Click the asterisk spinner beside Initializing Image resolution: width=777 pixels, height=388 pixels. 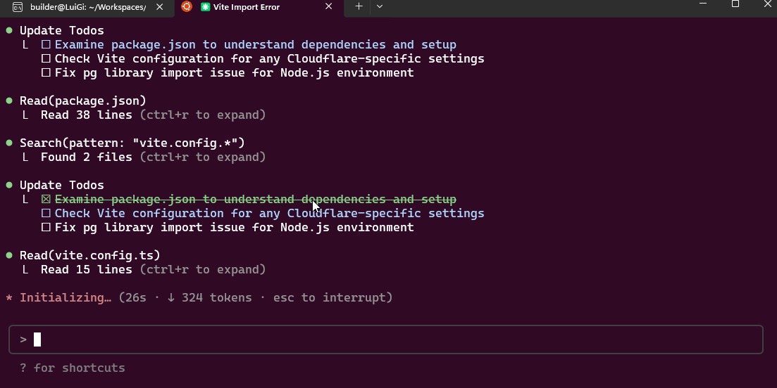pyautogui.click(x=9, y=298)
